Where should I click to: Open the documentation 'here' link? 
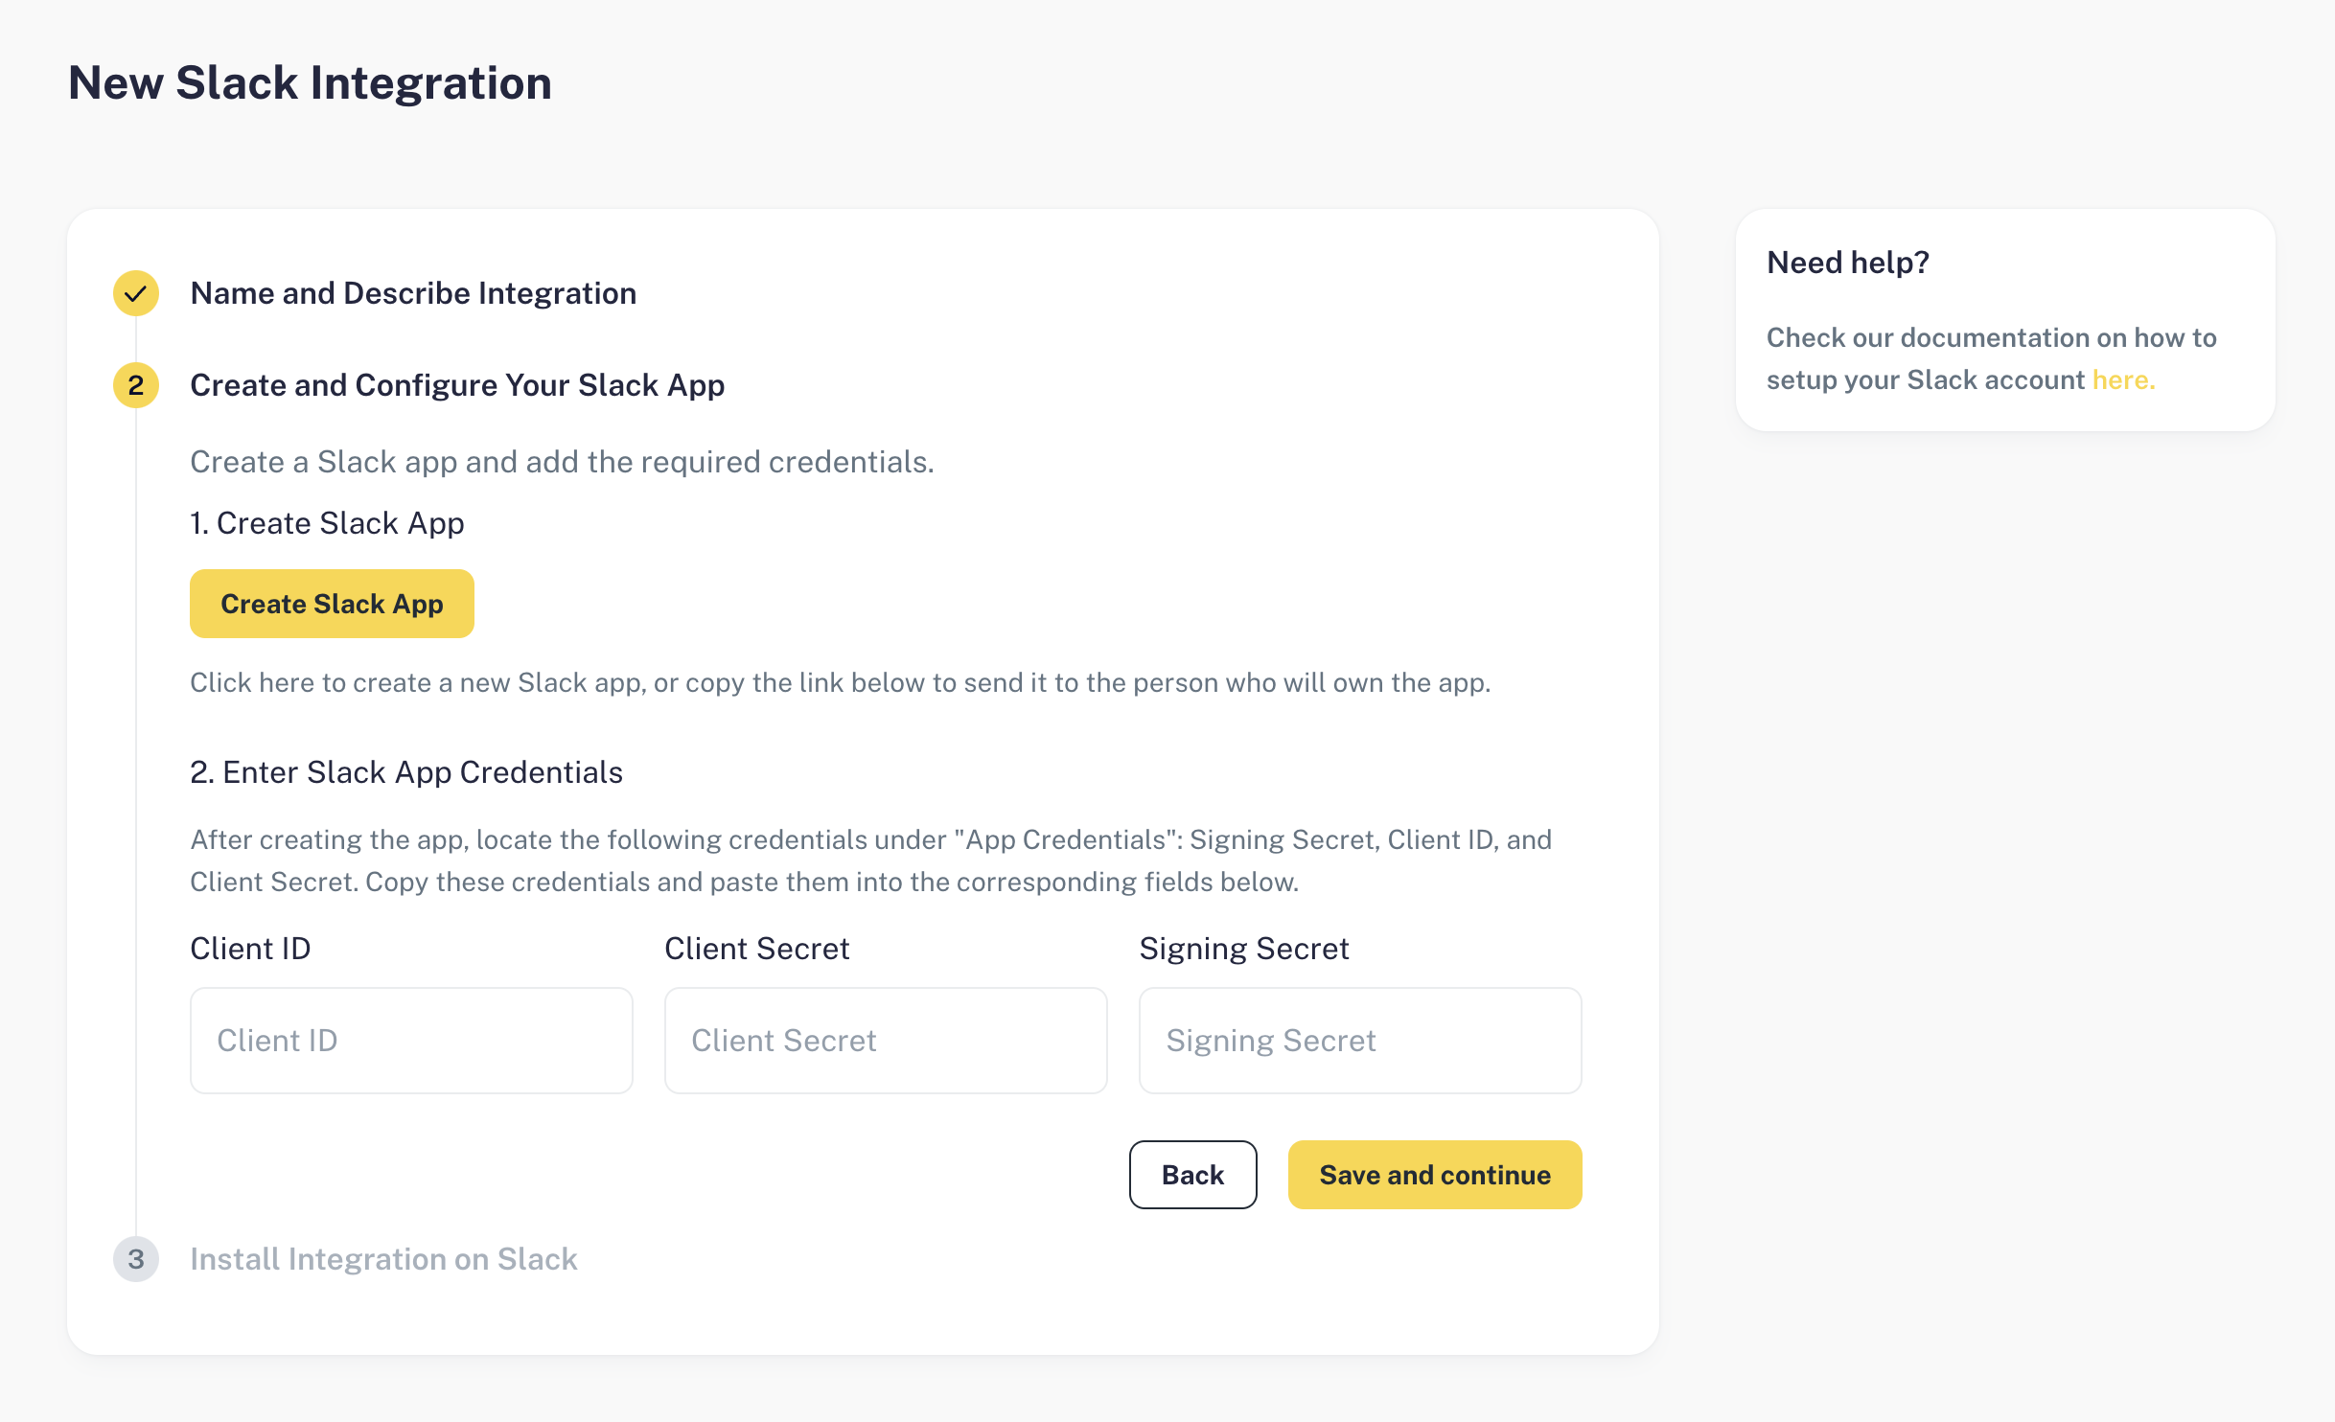pyautogui.click(x=2123, y=380)
